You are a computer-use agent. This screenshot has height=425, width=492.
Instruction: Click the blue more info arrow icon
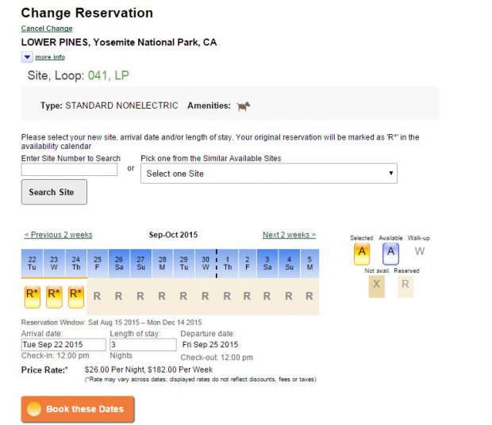pyautogui.click(x=27, y=57)
